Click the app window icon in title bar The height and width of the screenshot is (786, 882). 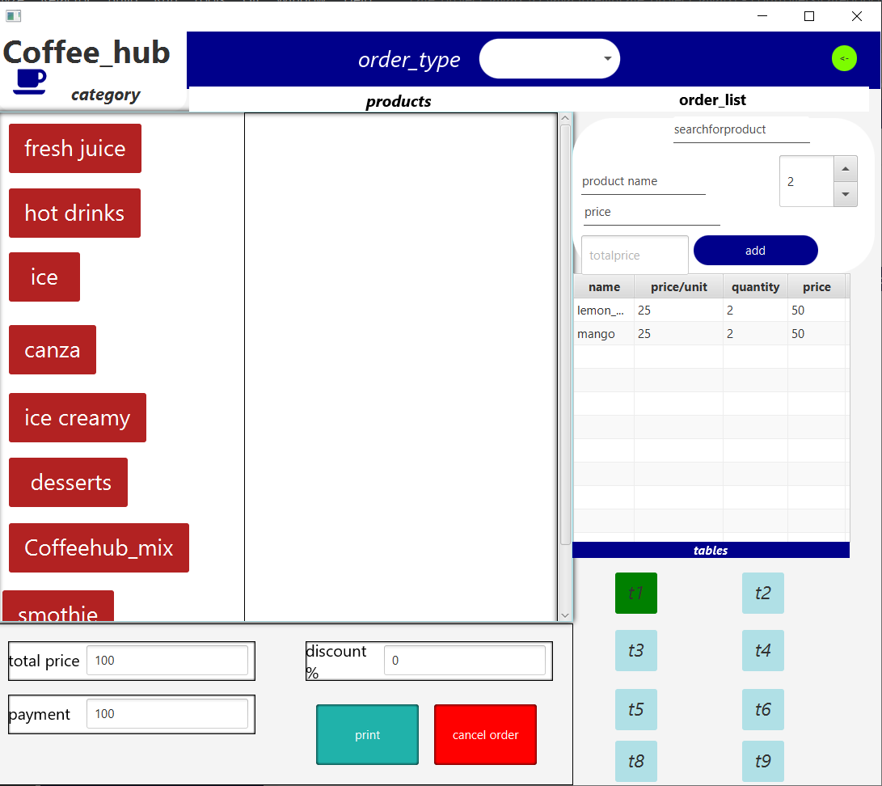pyautogui.click(x=14, y=16)
